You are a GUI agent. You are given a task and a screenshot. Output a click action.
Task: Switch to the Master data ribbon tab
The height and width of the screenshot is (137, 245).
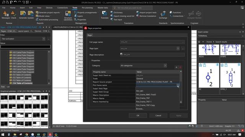click(x=103, y=8)
